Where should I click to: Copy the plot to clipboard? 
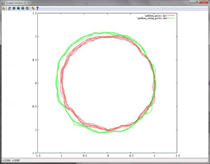coord(3,8)
